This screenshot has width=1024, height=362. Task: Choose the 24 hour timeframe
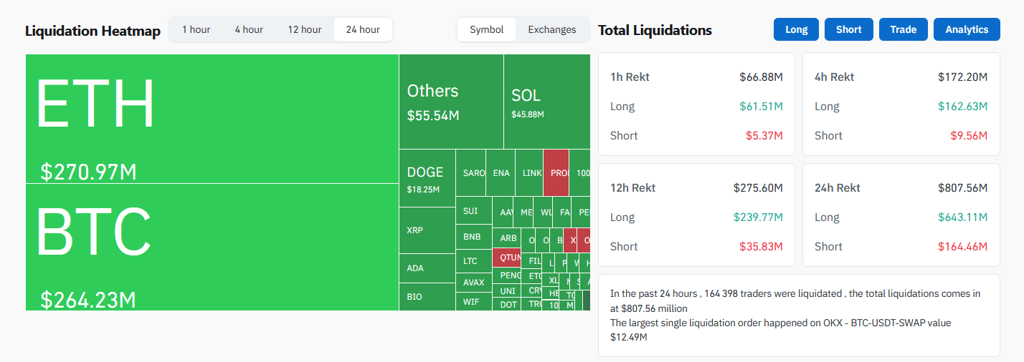tap(363, 29)
